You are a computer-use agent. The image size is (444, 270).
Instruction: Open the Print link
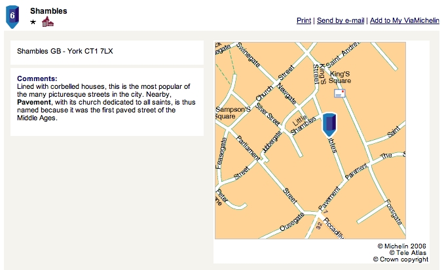tap(303, 21)
